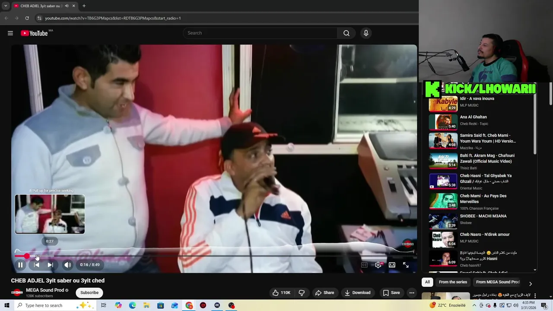The height and width of the screenshot is (311, 553).
Task: Open the Windows notification center
Action: [x=544, y=305]
